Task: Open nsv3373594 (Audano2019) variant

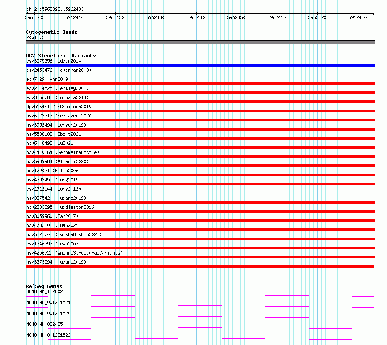Action: click(x=56, y=262)
